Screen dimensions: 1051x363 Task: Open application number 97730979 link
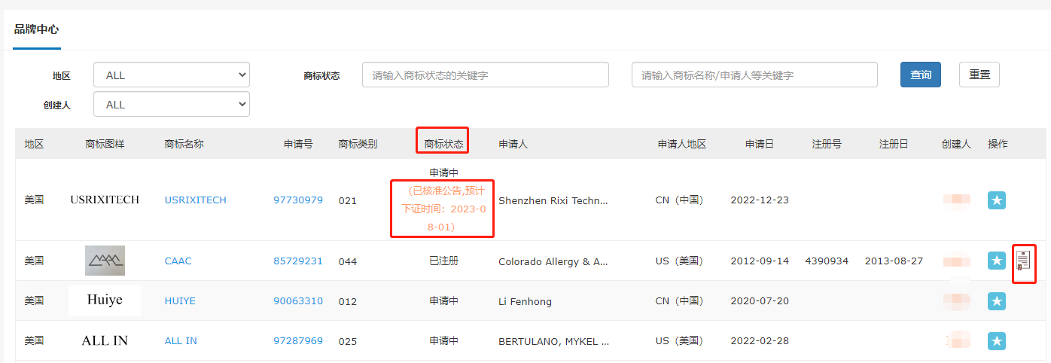click(x=298, y=200)
